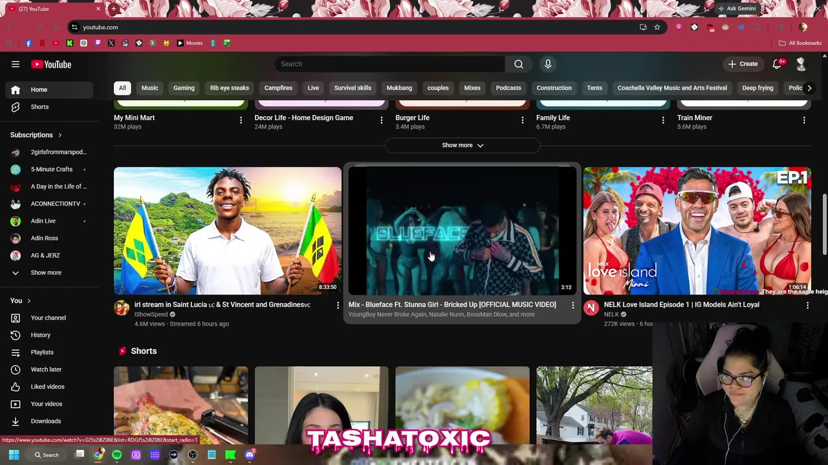The image size is (828, 465).
Task: Open the Facebook bookmark icon
Action: point(28,43)
